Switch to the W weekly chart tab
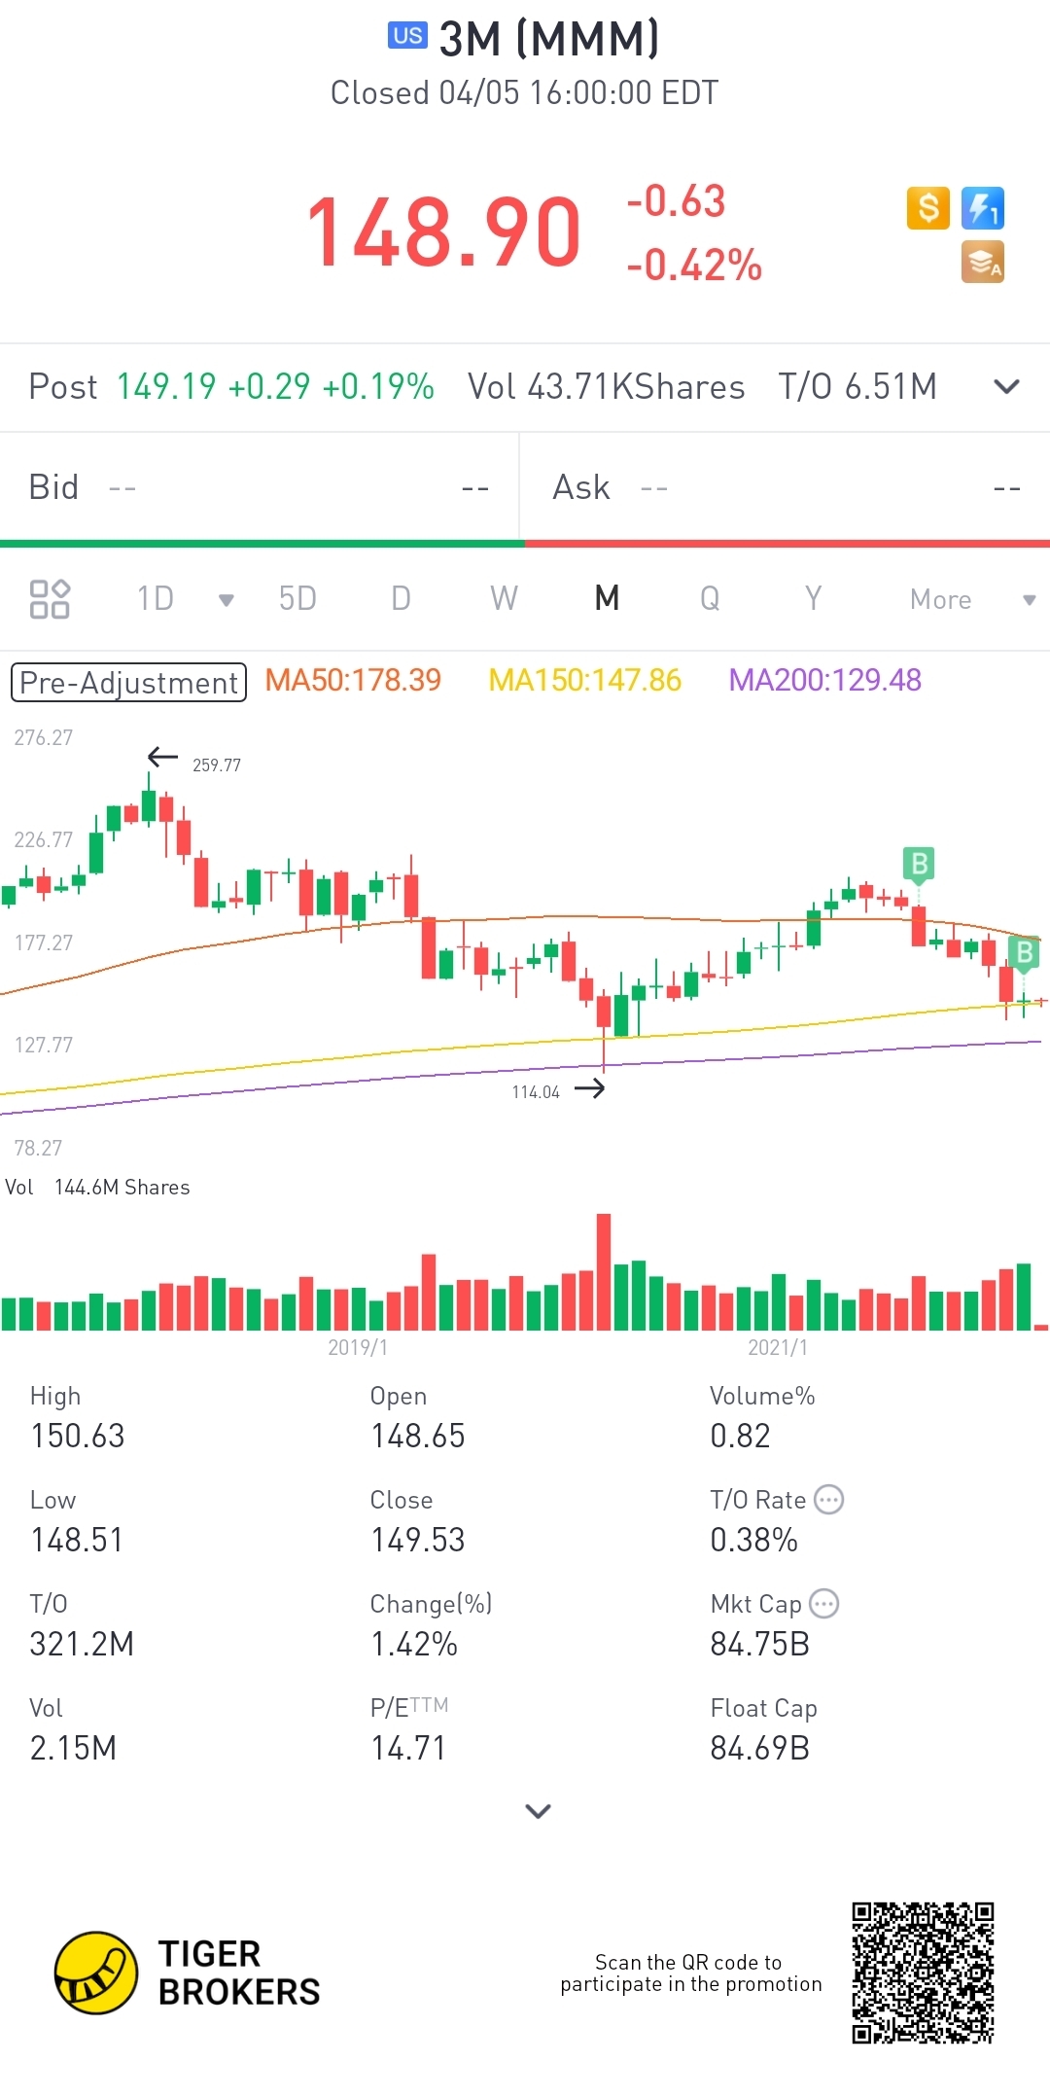1050x2098 pixels. [x=504, y=598]
